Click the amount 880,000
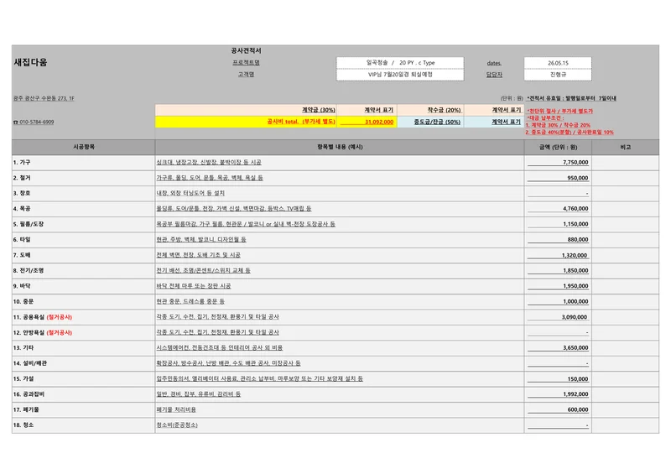The height and width of the screenshot is (474, 671). (578, 240)
